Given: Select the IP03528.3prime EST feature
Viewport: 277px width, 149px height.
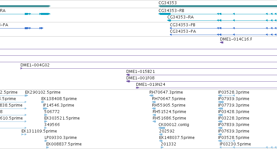Looking at the screenshot, I should [x=227, y=96].
